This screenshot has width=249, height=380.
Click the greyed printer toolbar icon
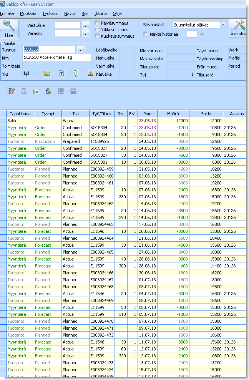click(x=24, y=91)
